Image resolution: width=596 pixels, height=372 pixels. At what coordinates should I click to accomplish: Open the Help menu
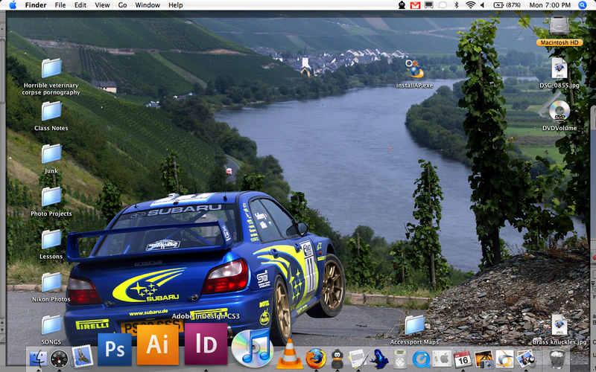(x=176, y=5)
